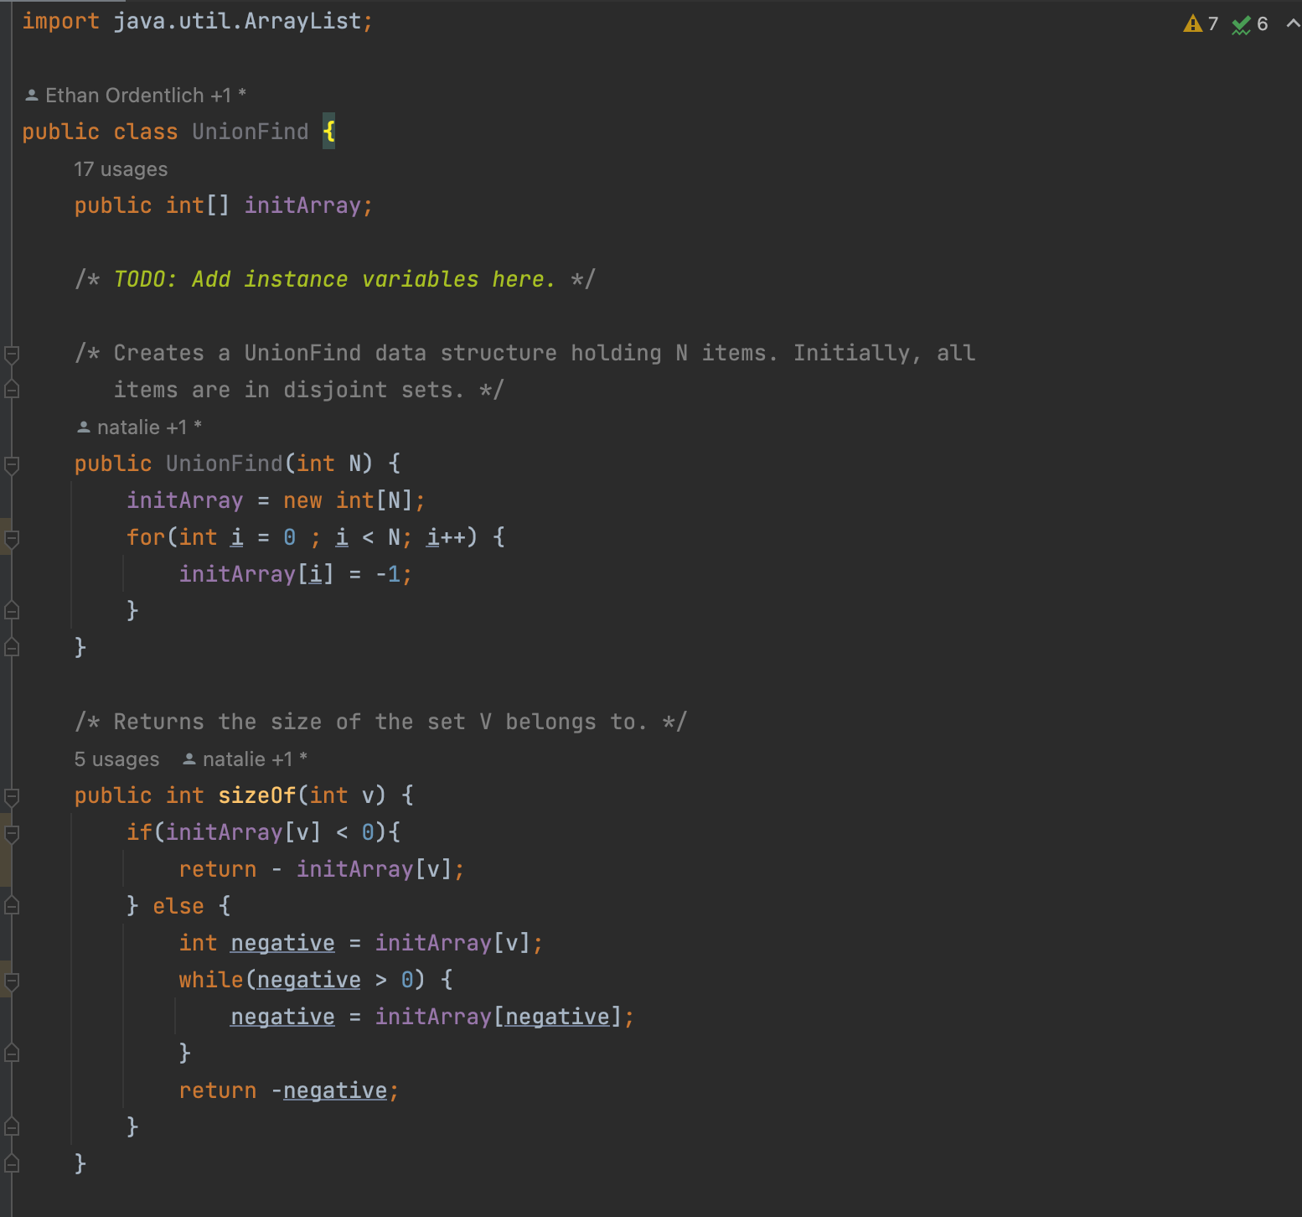Click the person icon above sizeOf method
Screen dimensions: 1302x1217
189,759
